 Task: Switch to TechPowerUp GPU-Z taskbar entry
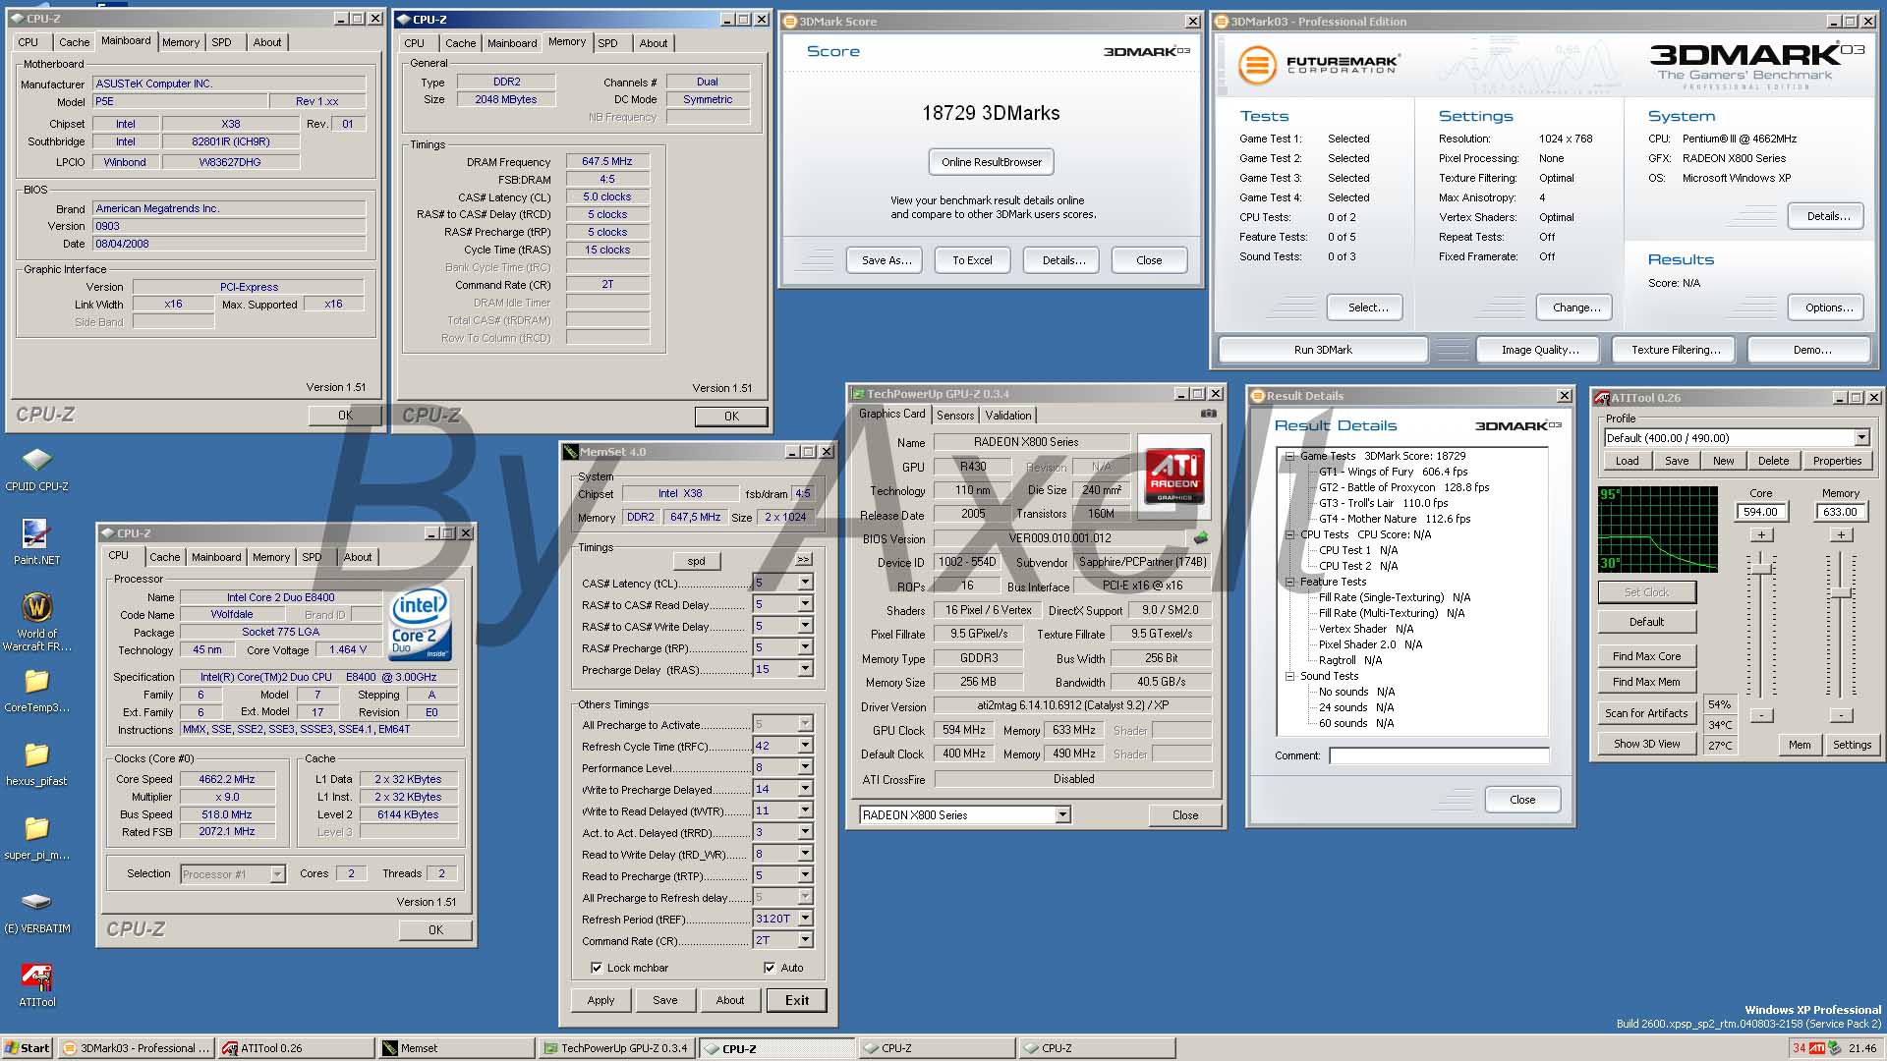(616, 1048)
